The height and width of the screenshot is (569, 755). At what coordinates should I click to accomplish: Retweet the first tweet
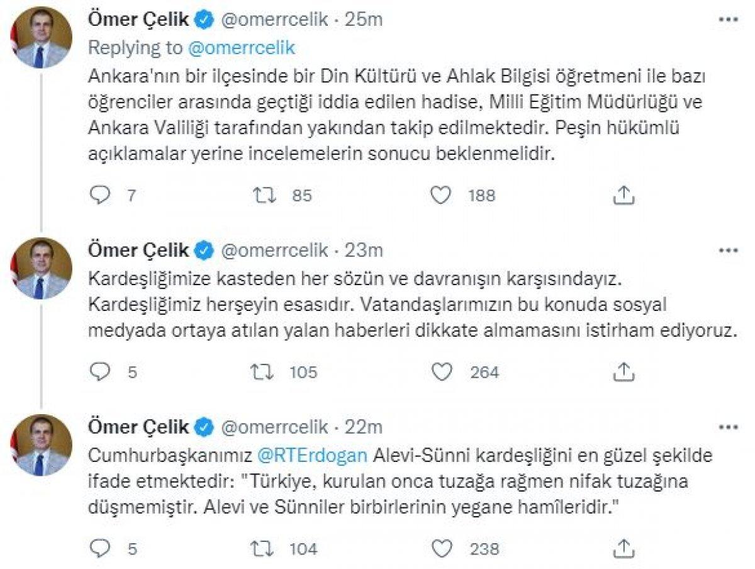(x=265, y=195)
